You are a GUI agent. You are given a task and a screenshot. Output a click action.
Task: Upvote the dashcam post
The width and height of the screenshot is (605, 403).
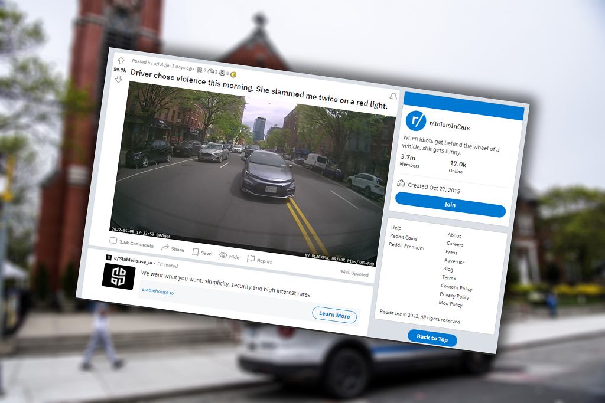(x=121, y=61)
